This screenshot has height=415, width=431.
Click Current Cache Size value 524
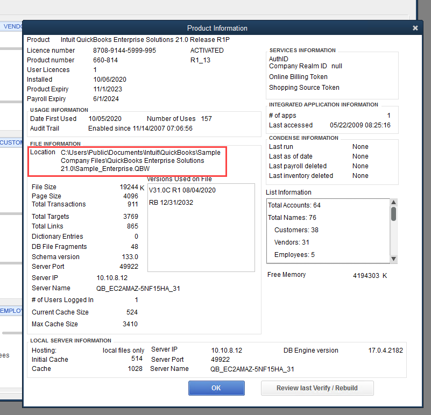132,312
